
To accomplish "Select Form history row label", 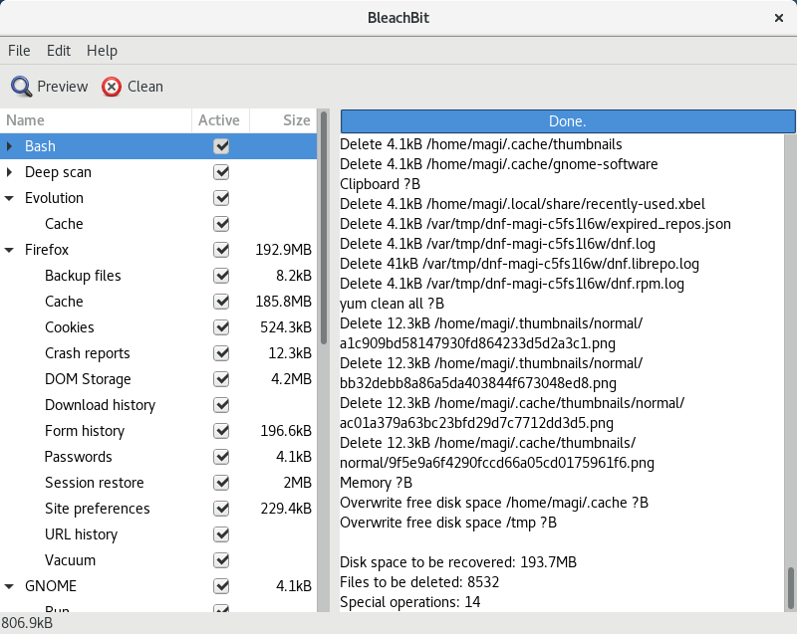I will 85,431.
